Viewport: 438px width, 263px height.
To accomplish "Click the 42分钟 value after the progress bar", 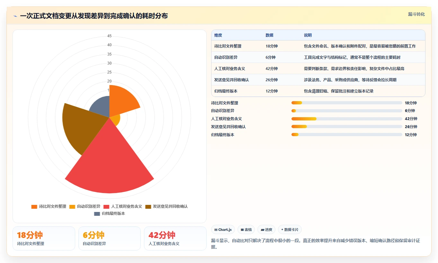I will pyautogui.click(x=411, y=119).
